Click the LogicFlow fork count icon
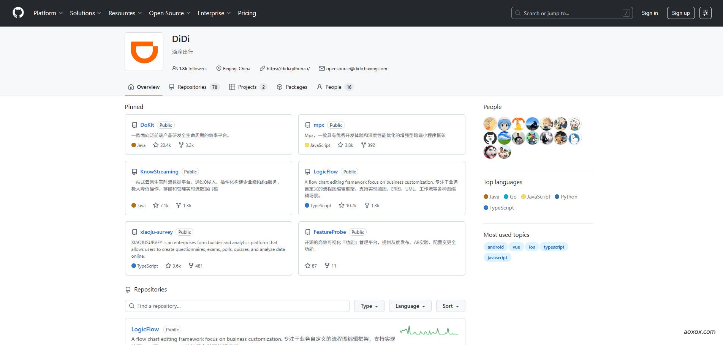723x345 pixels. point(367,205)
